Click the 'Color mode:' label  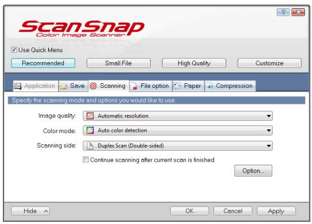point(59,131)
